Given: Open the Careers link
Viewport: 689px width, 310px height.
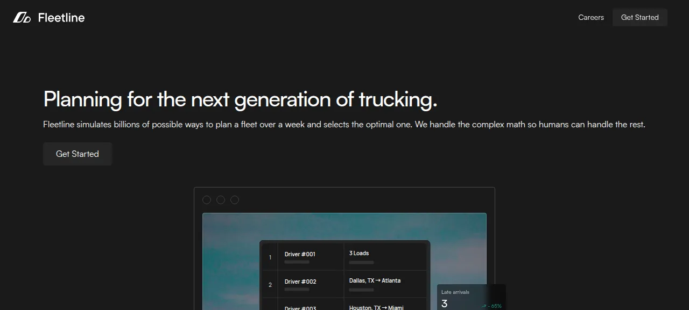Looking at the screenshot, I should tap(591, 17).
